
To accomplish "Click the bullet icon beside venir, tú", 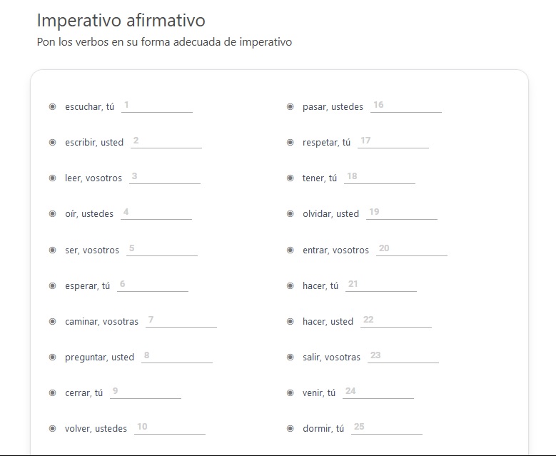I will tap(290, 393).
